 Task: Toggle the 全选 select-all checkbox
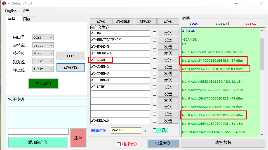click(x=154, y=130)
